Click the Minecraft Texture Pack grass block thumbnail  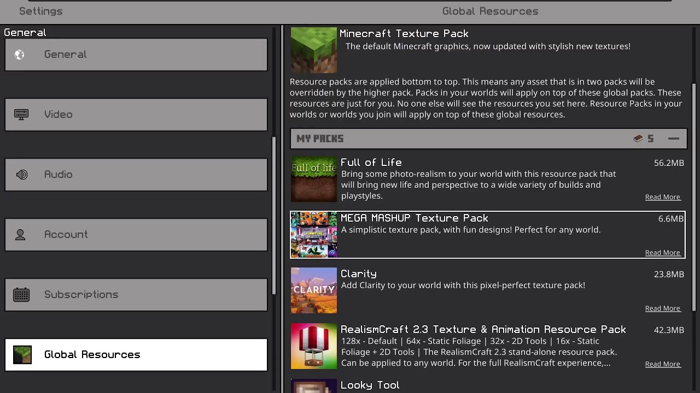coord(313,50)
